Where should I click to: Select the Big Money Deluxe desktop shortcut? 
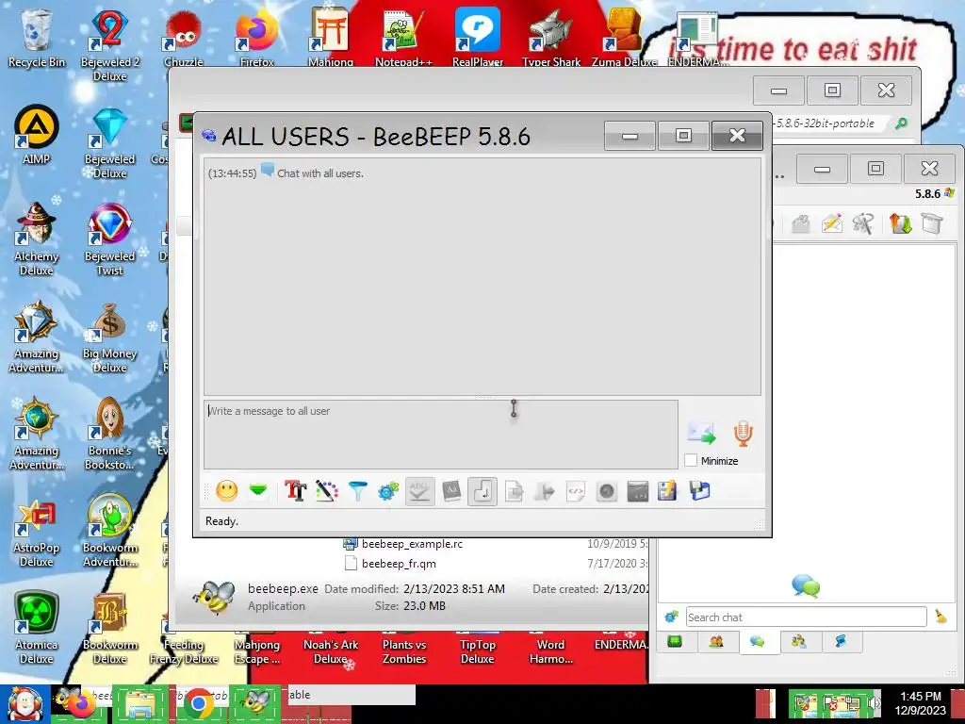pos(109,337)
